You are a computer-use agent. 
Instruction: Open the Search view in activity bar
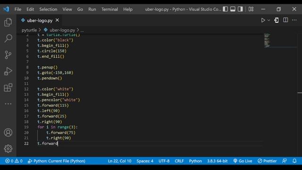(8, 38)
